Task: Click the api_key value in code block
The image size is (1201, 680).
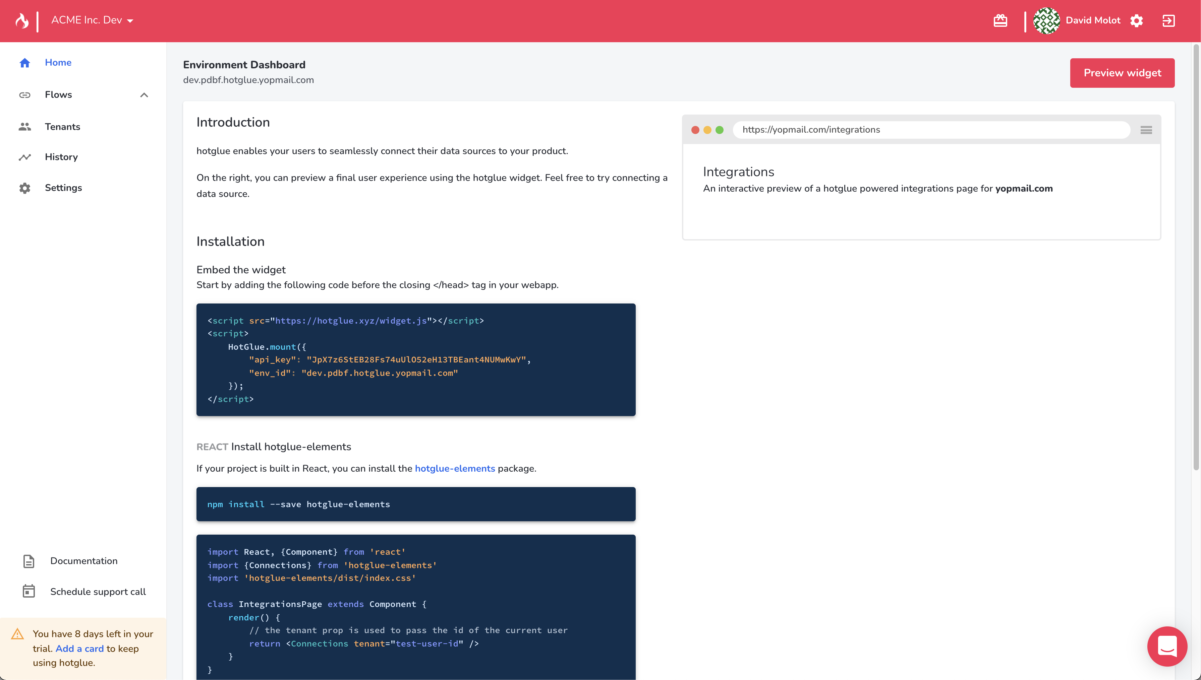Action: click(x=416, y=360)
